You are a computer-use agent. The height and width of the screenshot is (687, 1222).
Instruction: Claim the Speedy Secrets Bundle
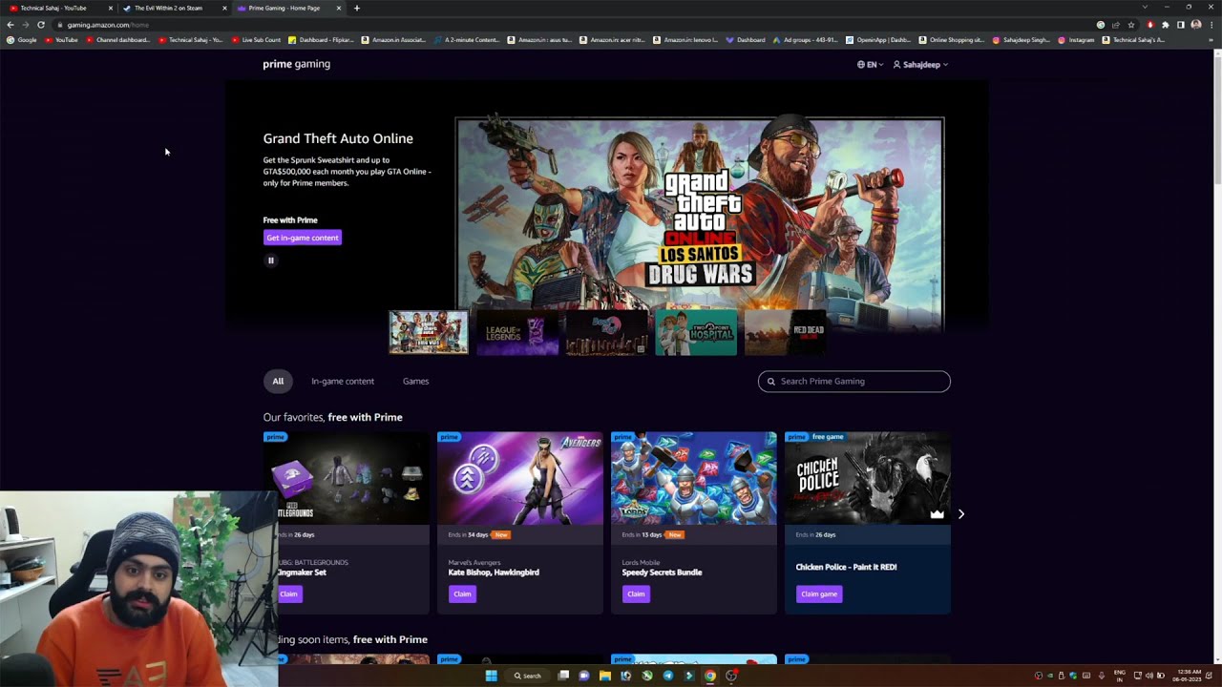click(636, 594)
